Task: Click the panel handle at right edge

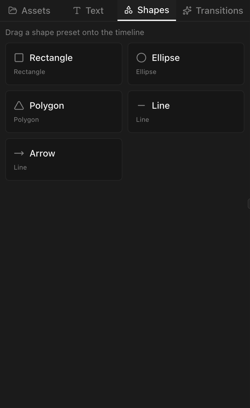Action: 249,203
